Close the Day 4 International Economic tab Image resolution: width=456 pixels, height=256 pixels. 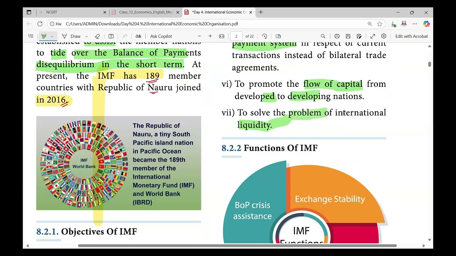[x=251, y=12]
